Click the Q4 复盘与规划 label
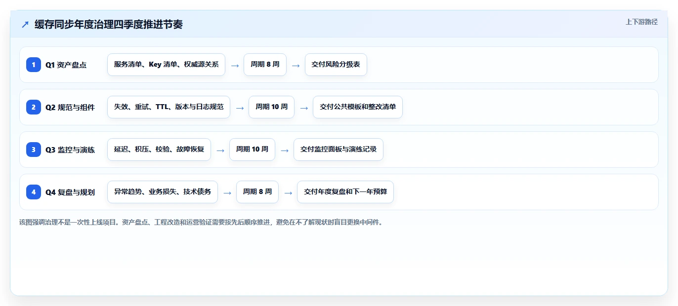The height and width of the screenshot is (306, 678). 70,192
